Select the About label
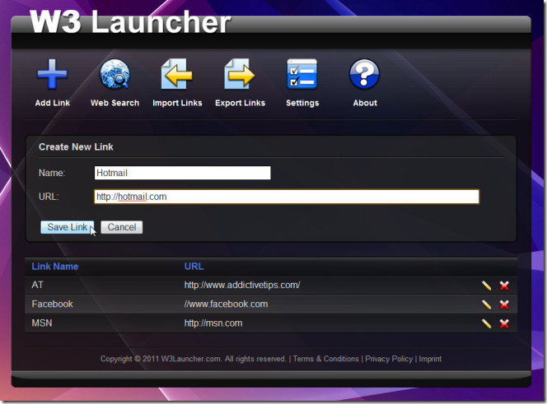The width and height of the screenshot is (547, 404). (365, 103)
